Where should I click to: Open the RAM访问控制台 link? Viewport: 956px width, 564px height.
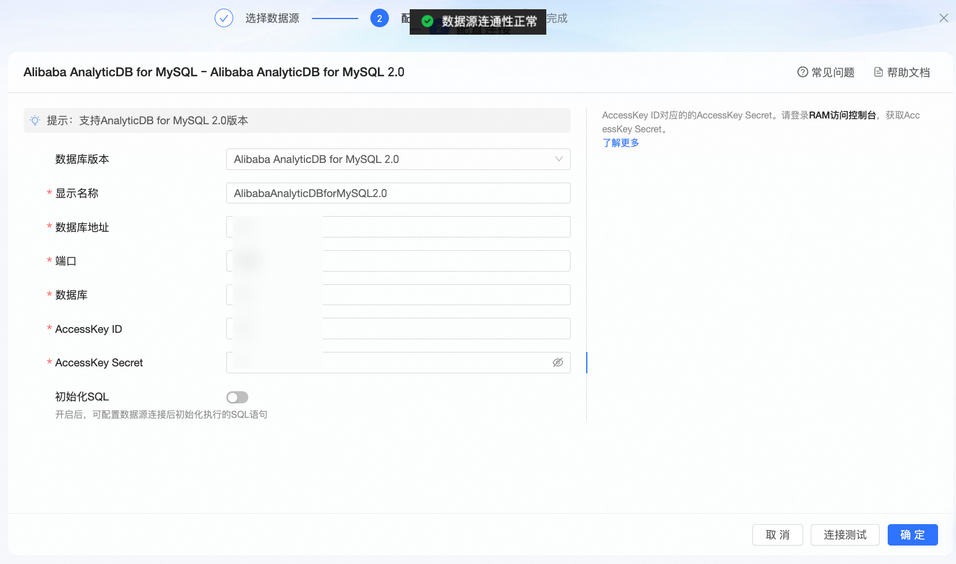pos(843,115)
